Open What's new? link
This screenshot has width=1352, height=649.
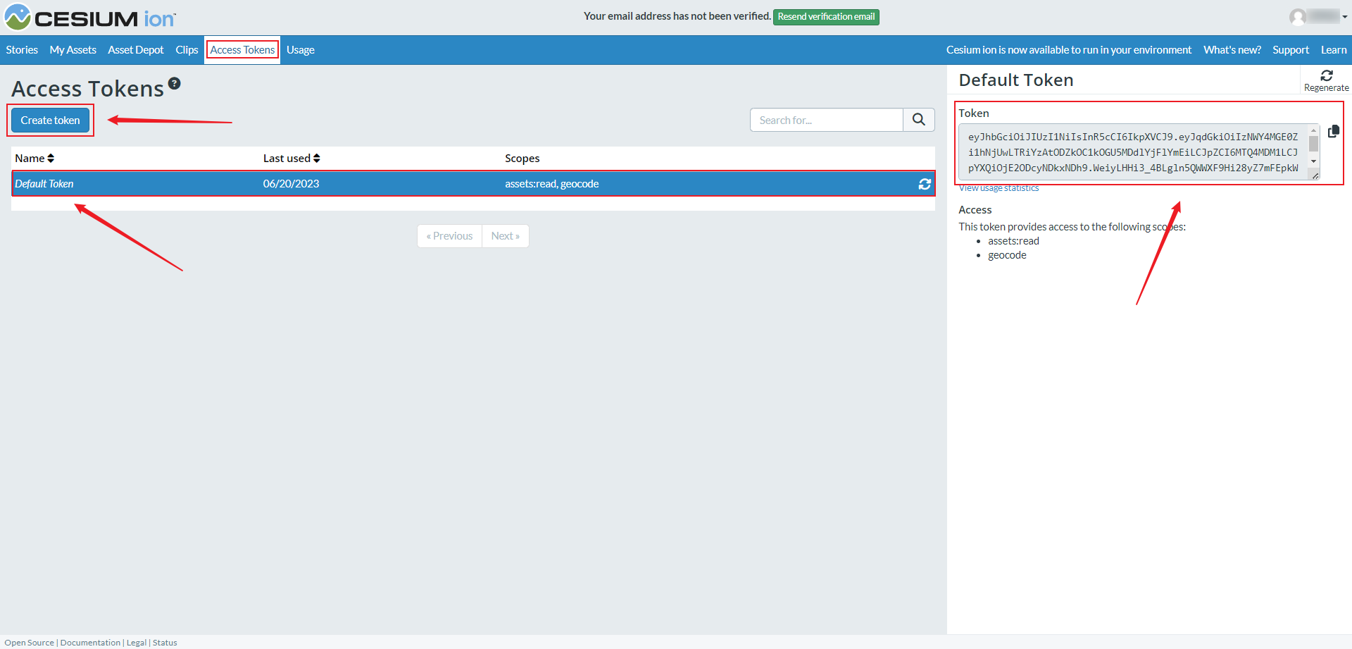click(x=1232, y=50)
